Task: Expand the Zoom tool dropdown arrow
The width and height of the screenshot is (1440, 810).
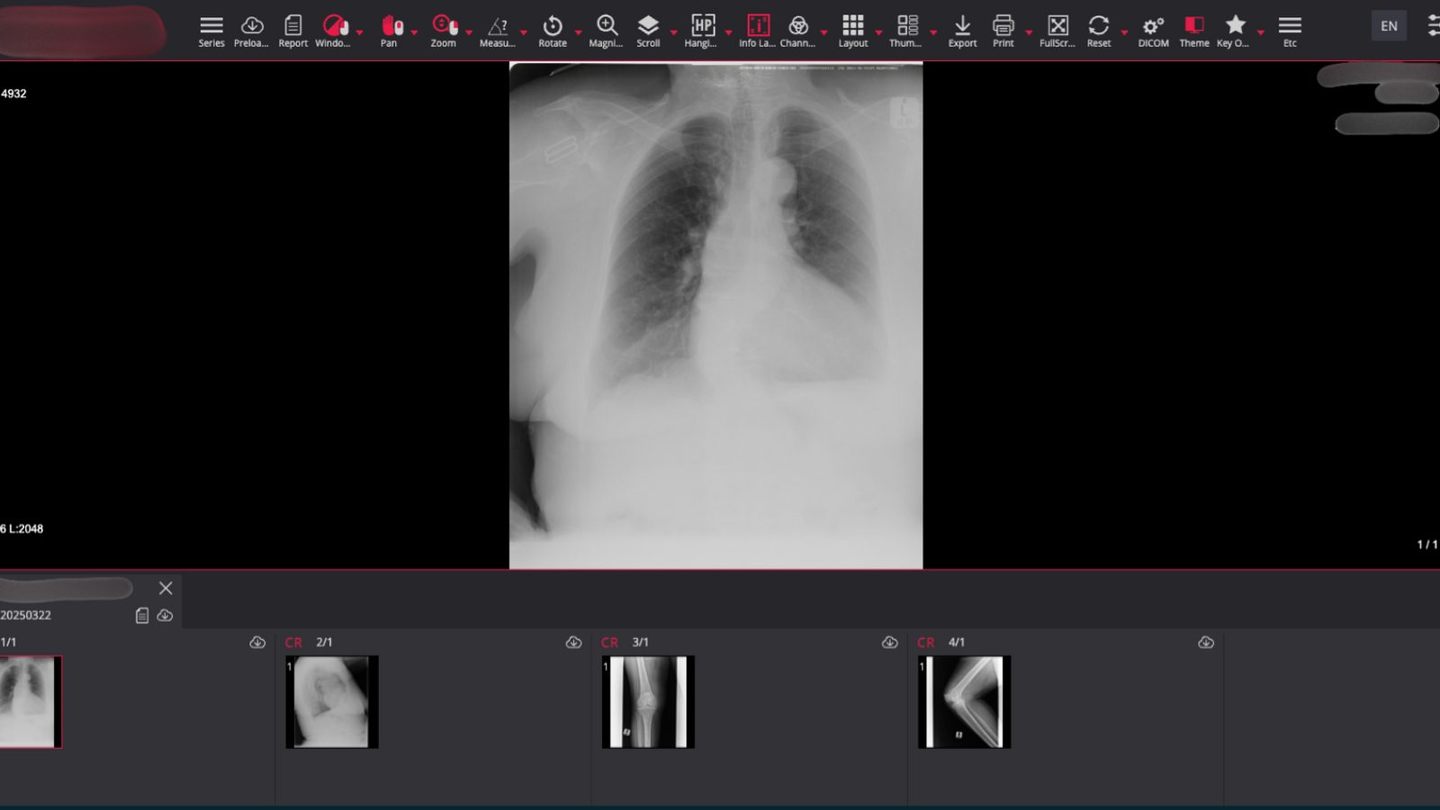Action: (x=469, y=32)
